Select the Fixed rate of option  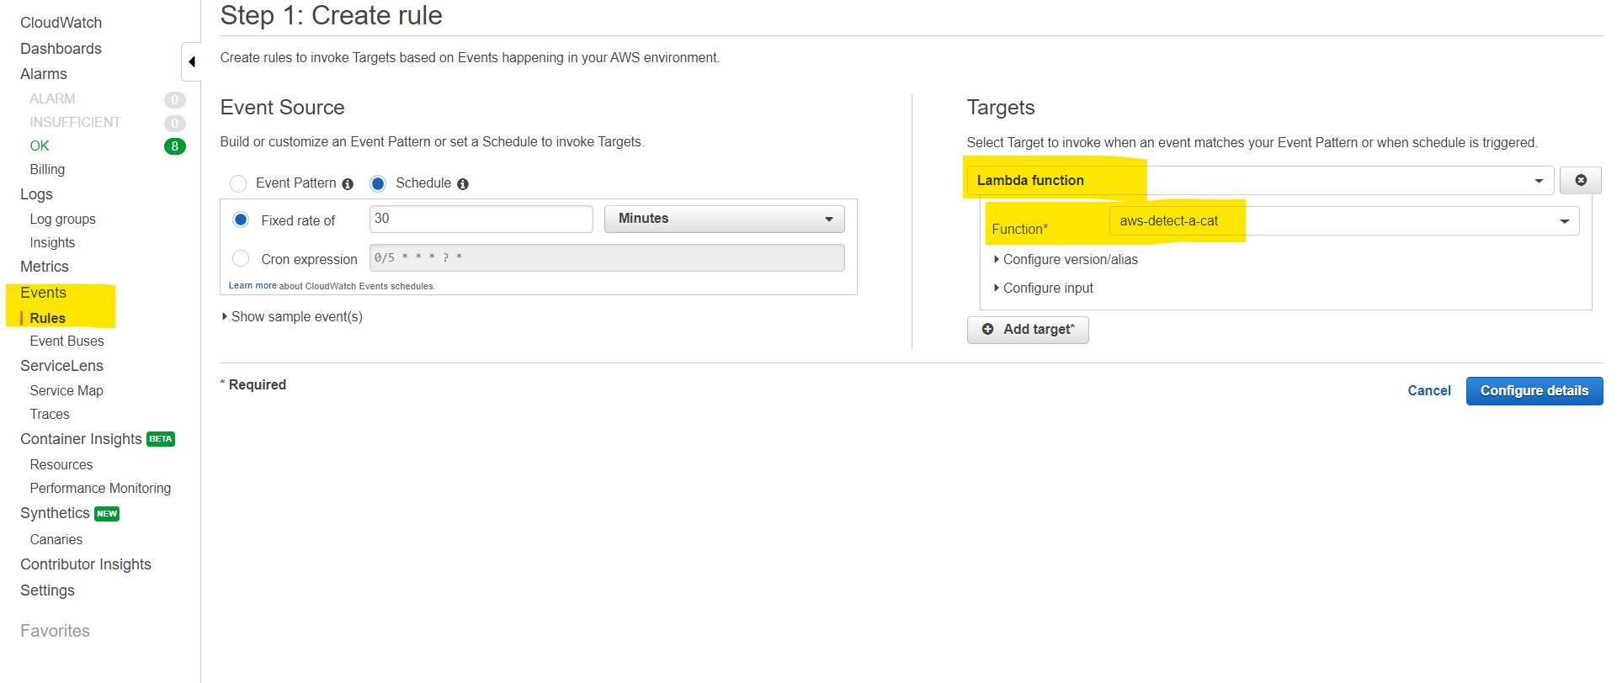pos(241,220)
